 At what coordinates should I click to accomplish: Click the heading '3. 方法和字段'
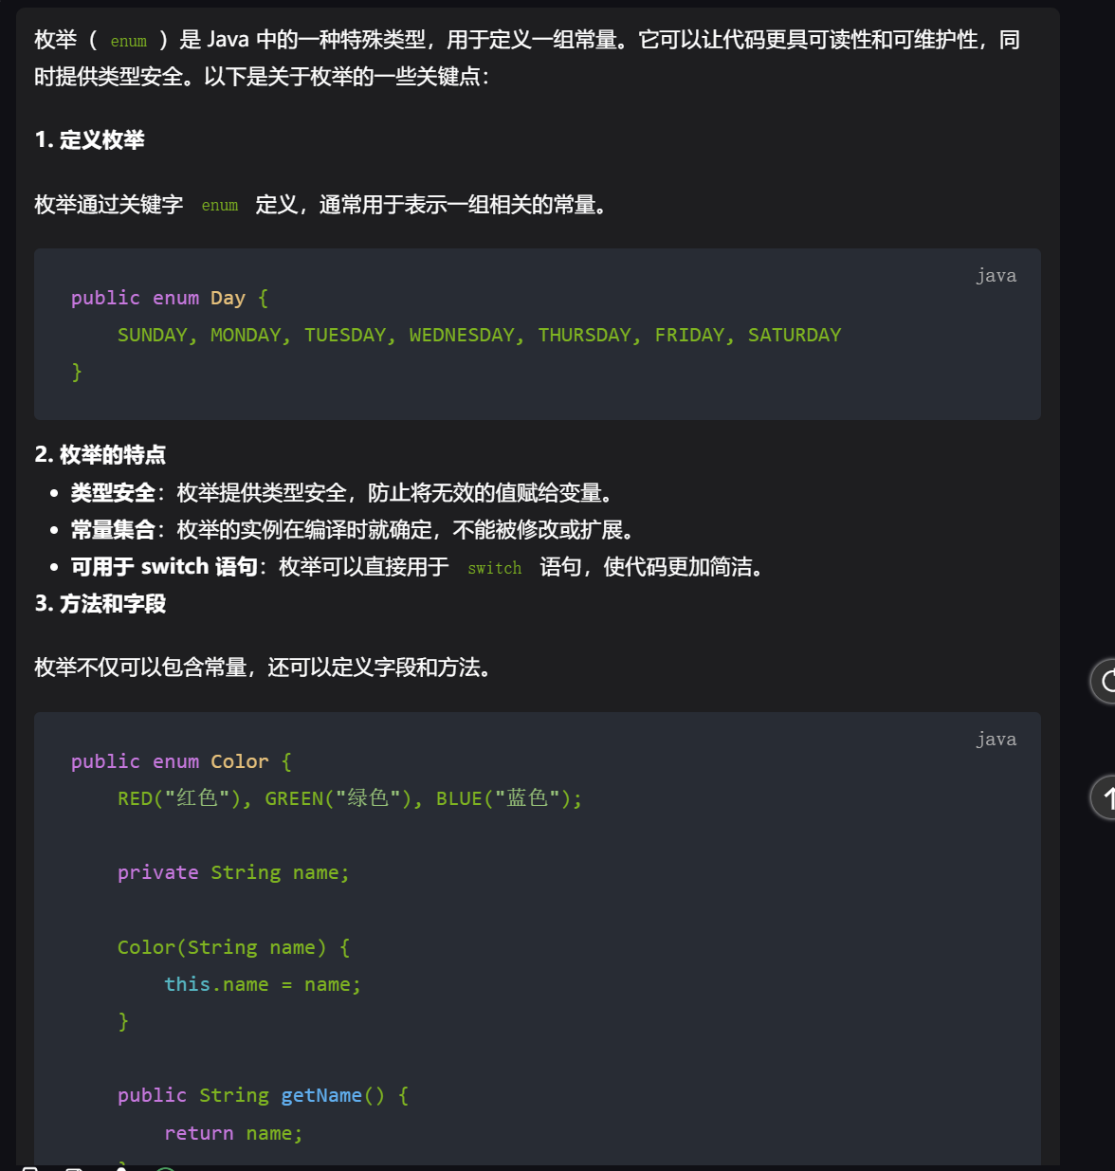tap(100, 604)
